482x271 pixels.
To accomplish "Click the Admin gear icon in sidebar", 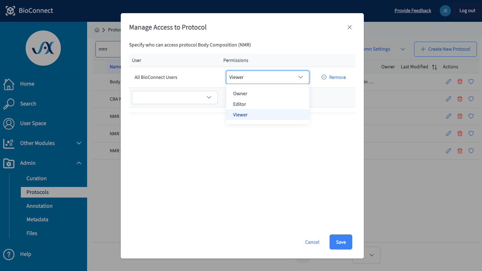I will (8, 163).
